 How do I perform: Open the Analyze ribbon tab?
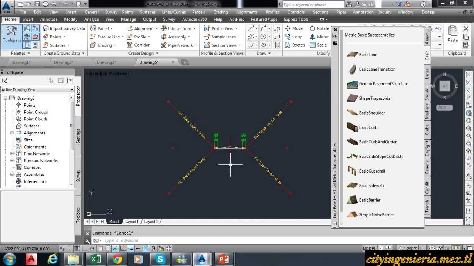91,19
